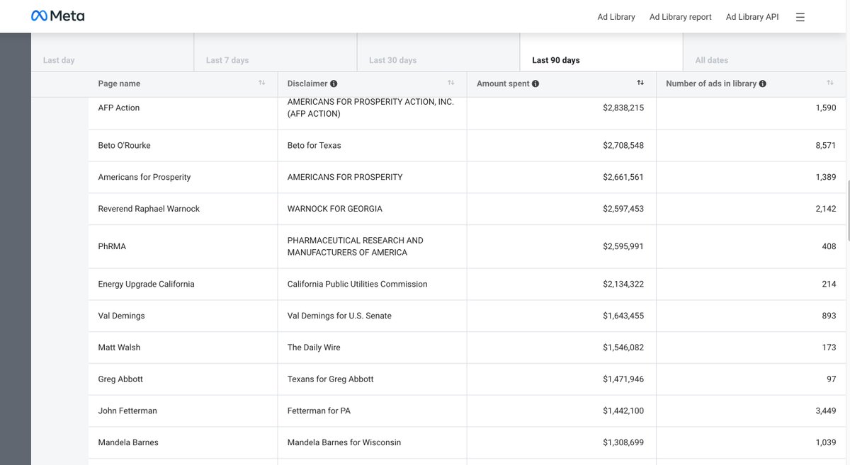Image resolution: width=850 pixels, height=465 pixels.
Task: Click Val Demings for U.S. Senate disclaimer
Action: tap(339, 316)
